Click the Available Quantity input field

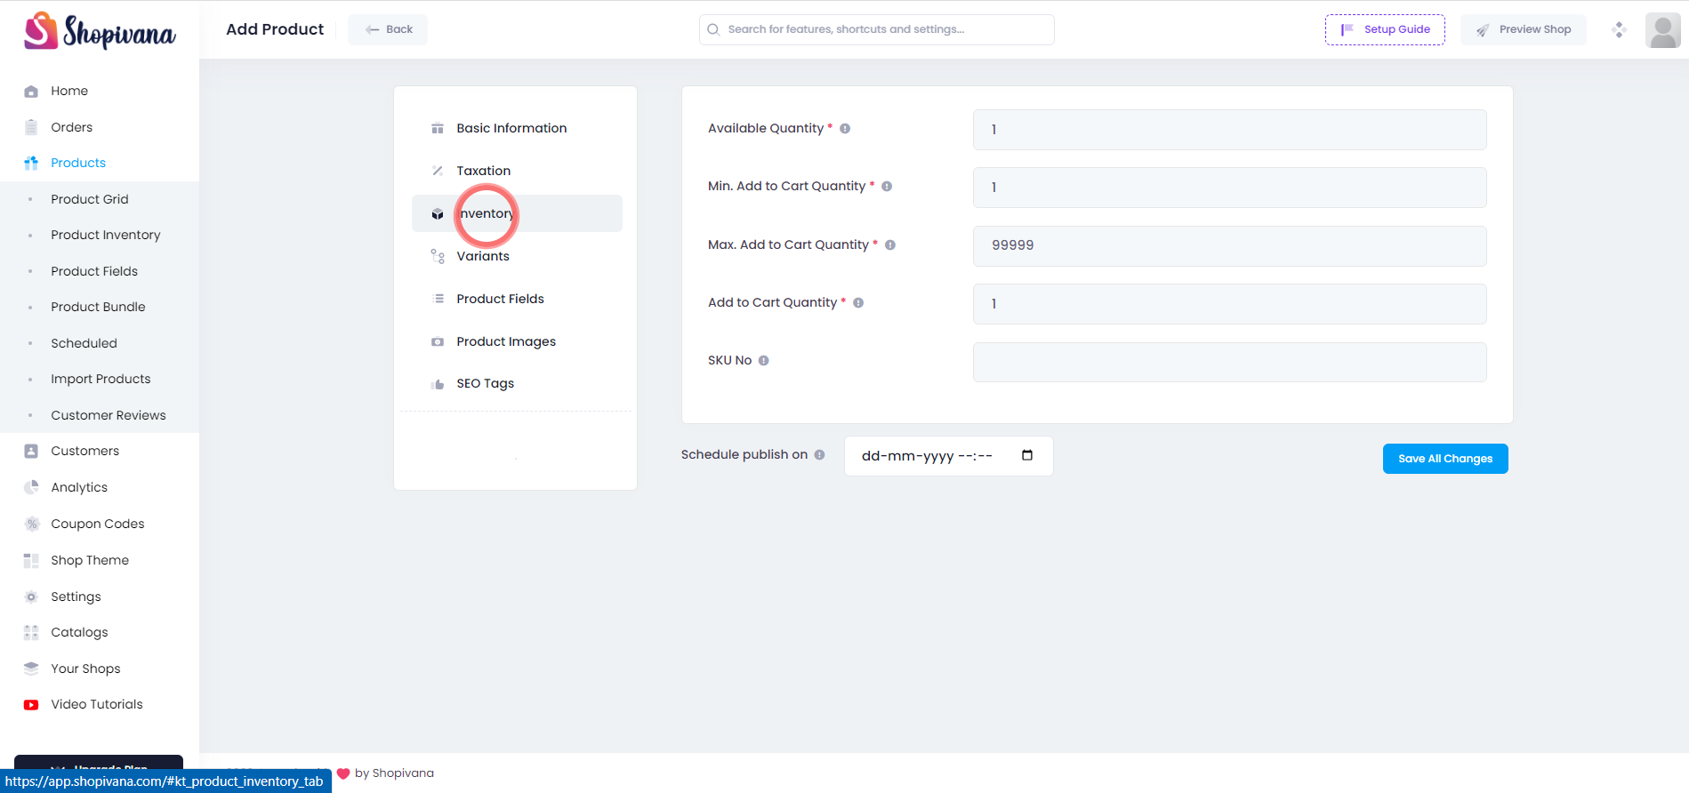[1229, 130]
